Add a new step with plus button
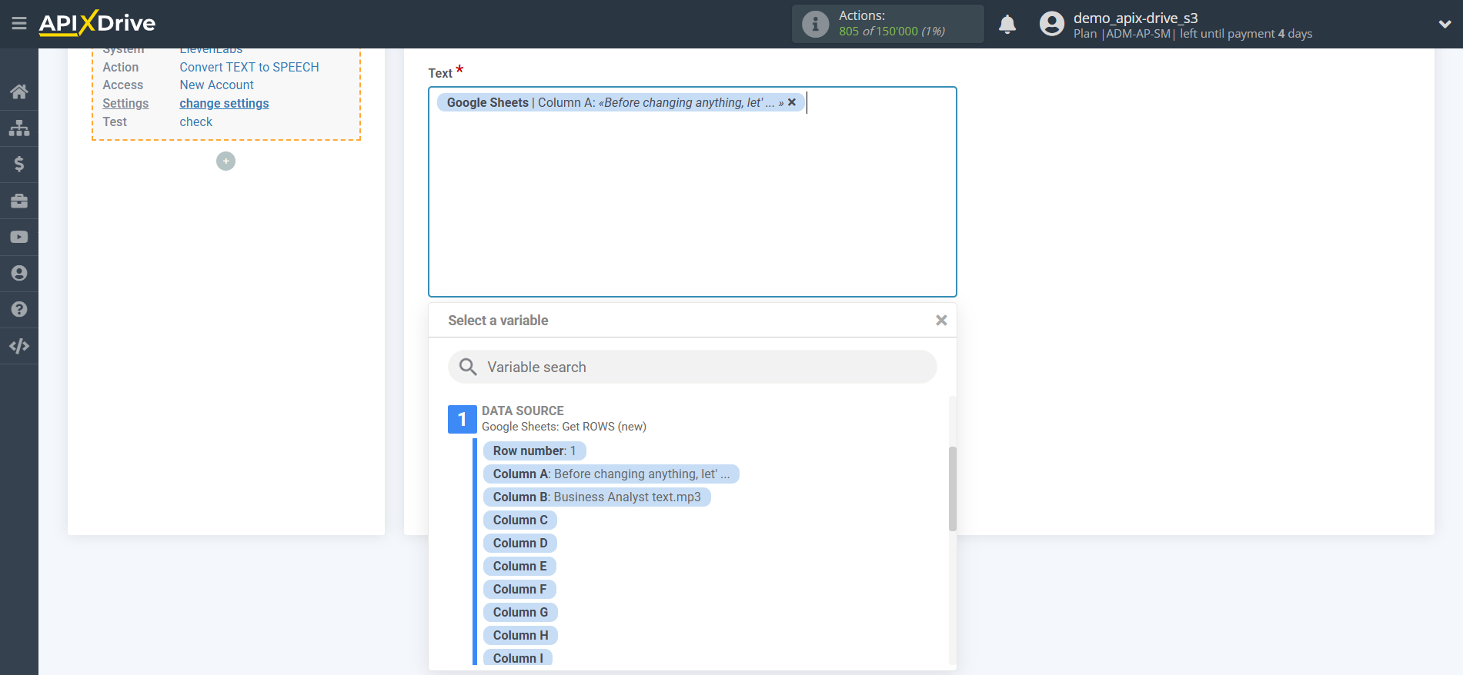 [225, 161]
